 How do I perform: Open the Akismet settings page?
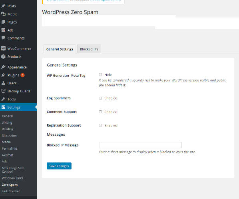(8, 155)
